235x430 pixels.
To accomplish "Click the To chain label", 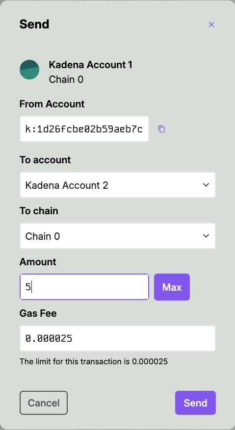I will tap(39, 211).
